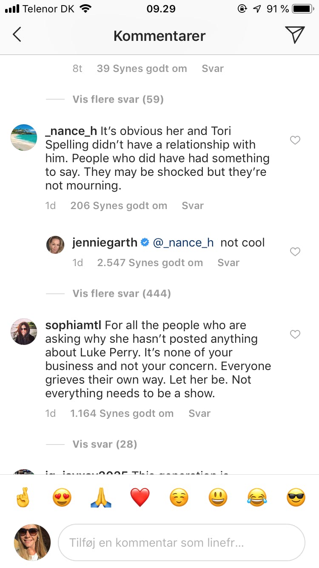This screenshot has height=568, width=319.
Task: Insert red heart emoji
Action: (x=140, y=497)
